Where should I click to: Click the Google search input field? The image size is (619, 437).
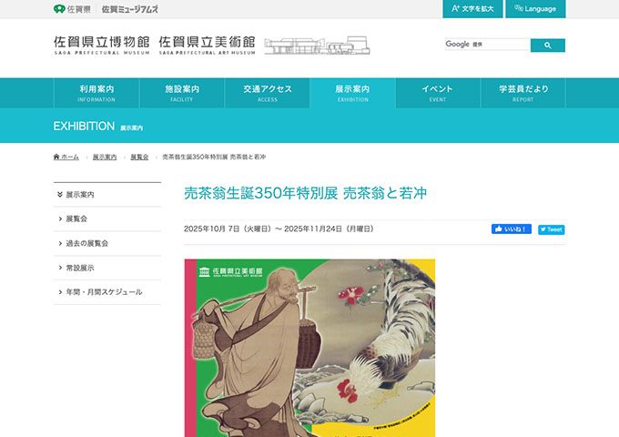[x=488, y=45]
